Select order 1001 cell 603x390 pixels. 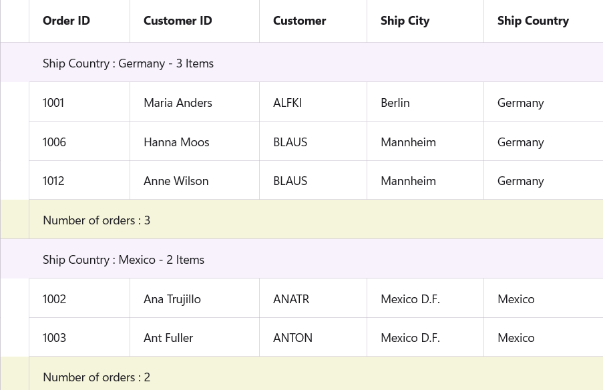(53, 102)
